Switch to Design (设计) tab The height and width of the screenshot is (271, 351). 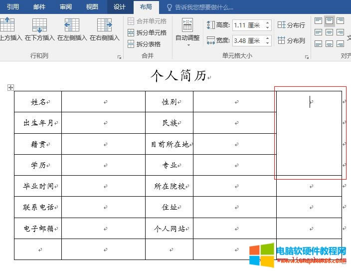click(x=120, y=7)
